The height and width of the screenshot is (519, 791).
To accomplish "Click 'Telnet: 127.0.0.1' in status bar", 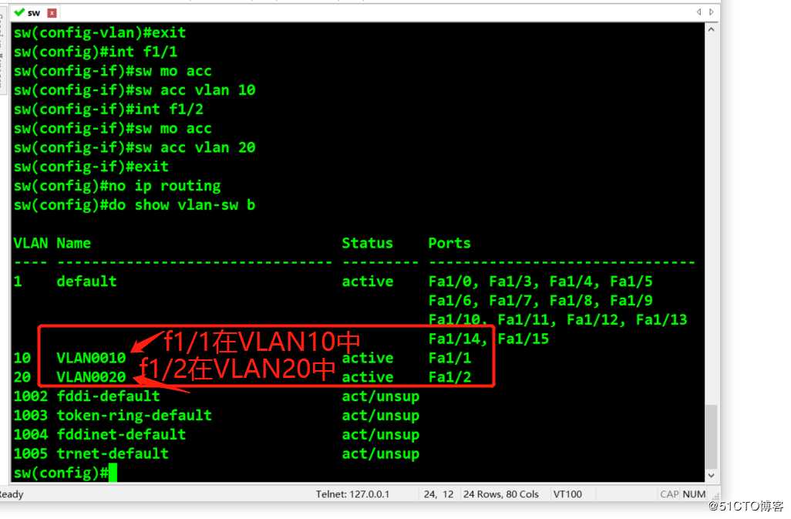I will (352, 494).
